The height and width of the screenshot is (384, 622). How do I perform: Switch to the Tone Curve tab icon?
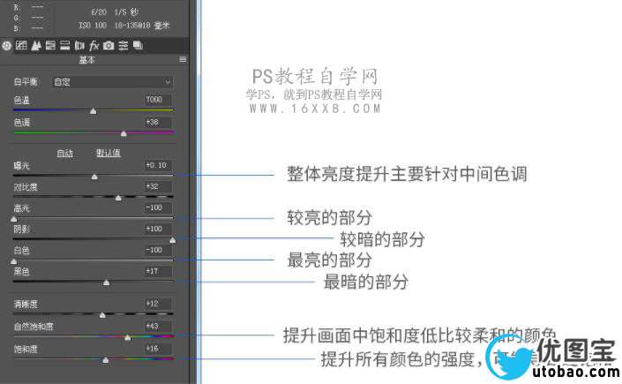pyautogui.click(x=21, y=45)
